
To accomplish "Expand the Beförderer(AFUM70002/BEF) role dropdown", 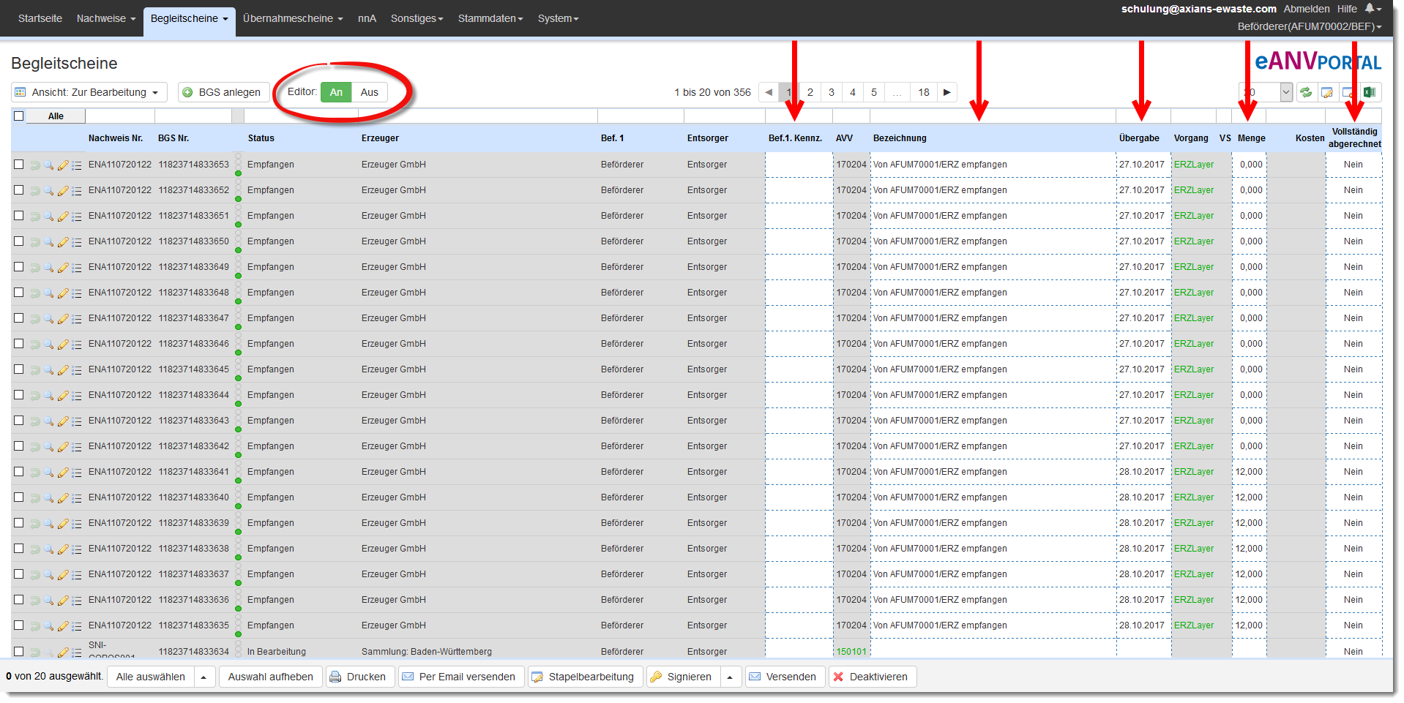I will click(1309, 26).
